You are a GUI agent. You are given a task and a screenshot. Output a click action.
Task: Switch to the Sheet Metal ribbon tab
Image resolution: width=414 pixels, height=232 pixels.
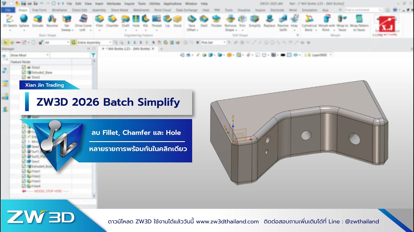(119, 10)
